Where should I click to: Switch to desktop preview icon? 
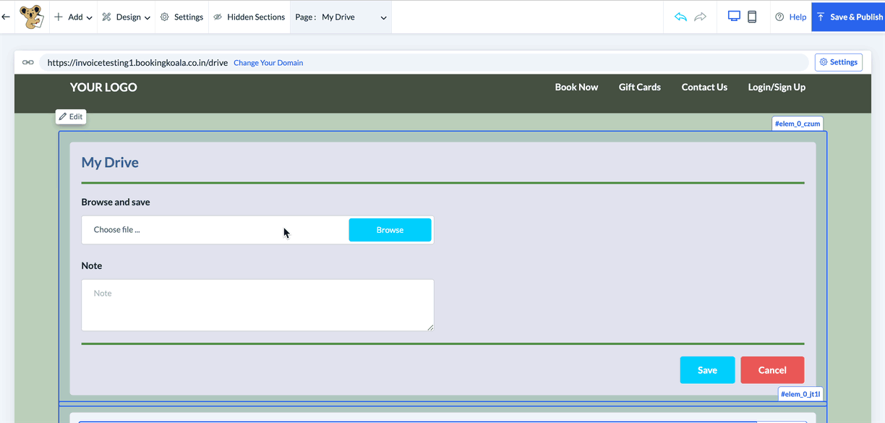tap(734, 17)
